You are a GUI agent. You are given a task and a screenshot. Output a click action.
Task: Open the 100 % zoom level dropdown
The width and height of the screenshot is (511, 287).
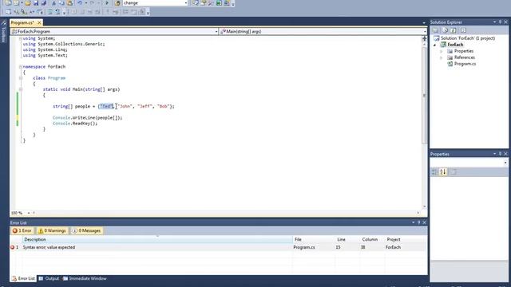(x=29, y=213)
